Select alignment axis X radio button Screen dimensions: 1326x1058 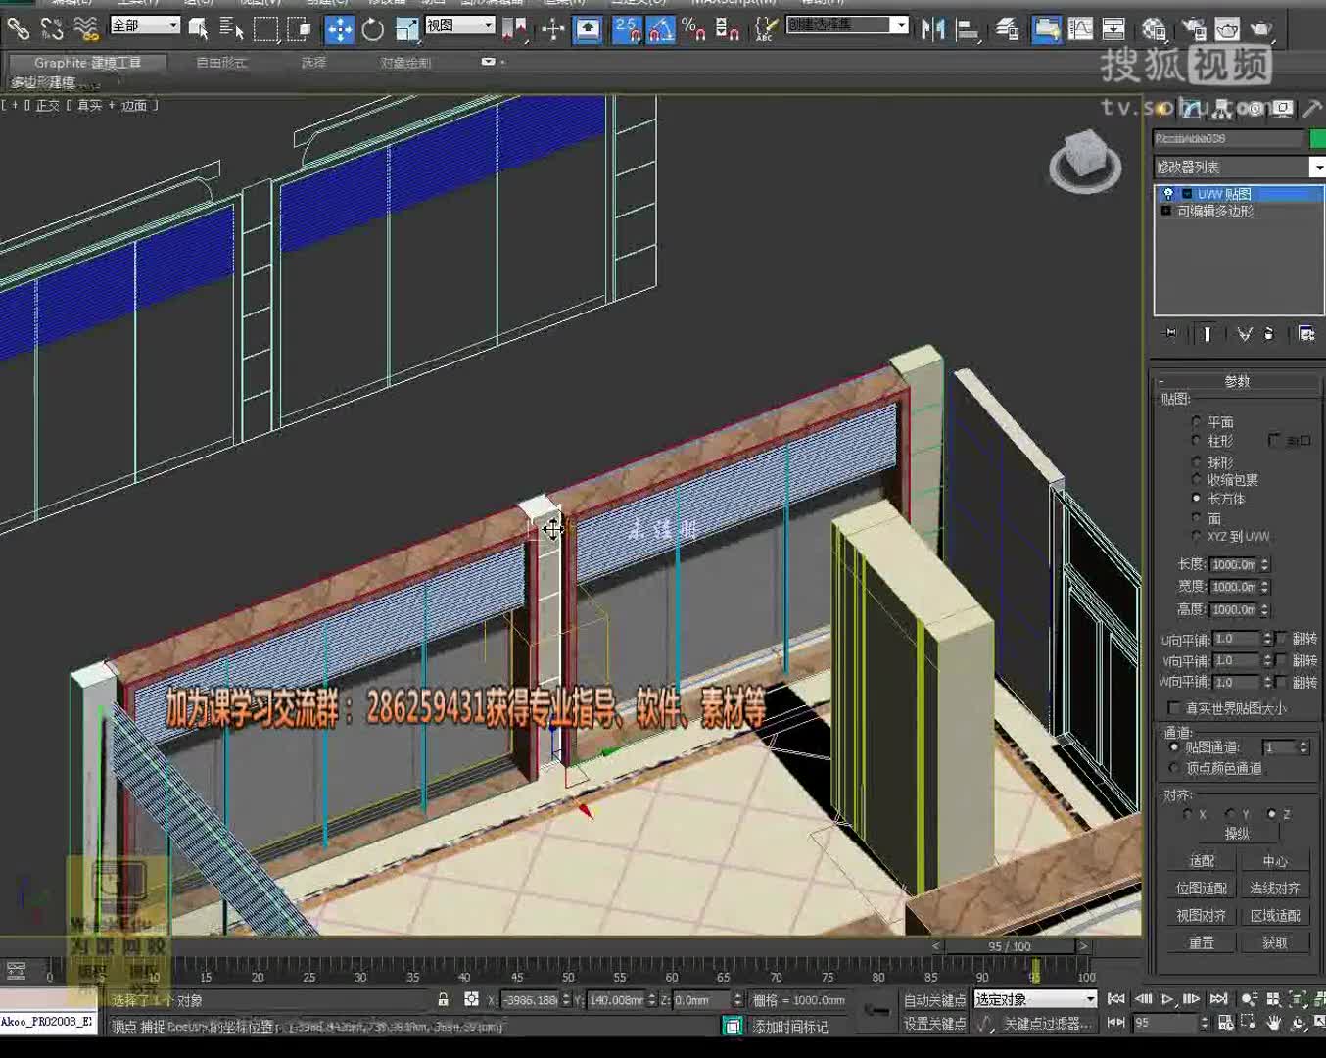click(x=1188, y=814)
